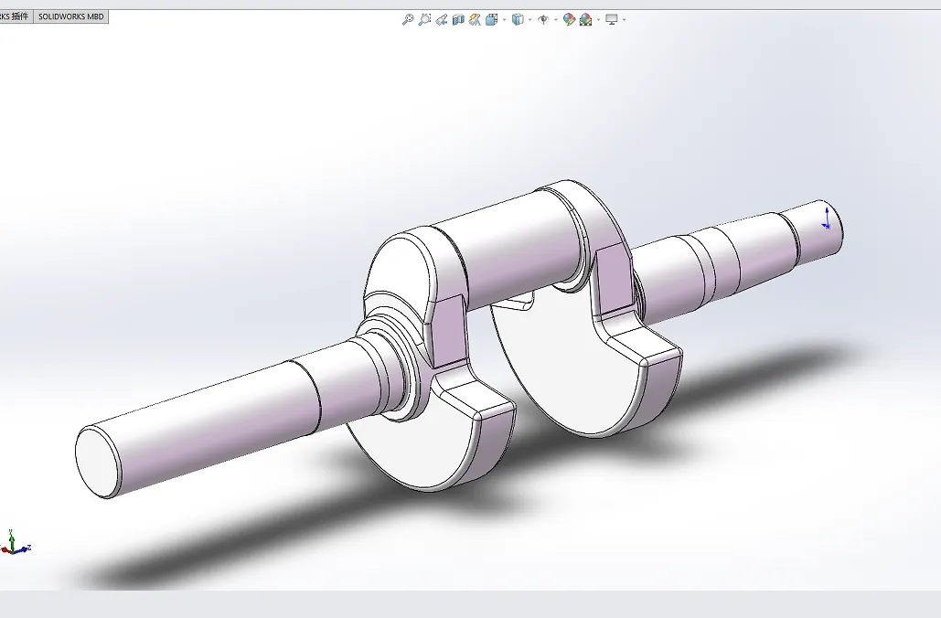Screen dimensions: 941x618
Task: Click the View Orientation cube icon
Action: 492,20
